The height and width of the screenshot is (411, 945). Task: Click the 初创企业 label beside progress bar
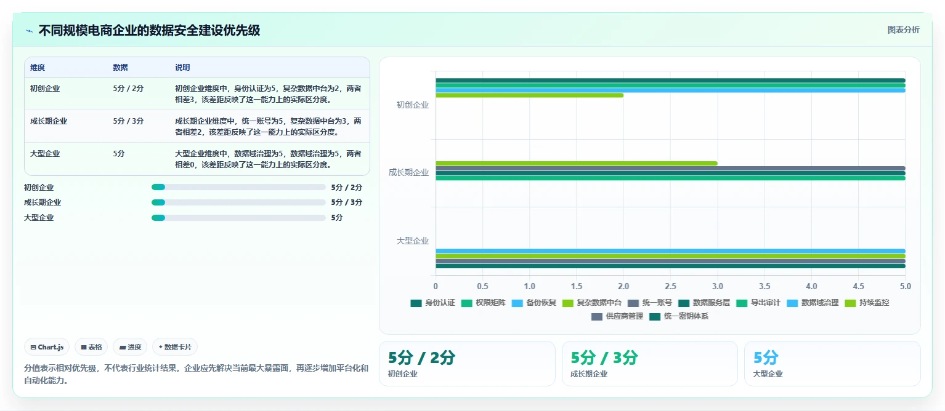pyautogui.click(x=39, y=188)
